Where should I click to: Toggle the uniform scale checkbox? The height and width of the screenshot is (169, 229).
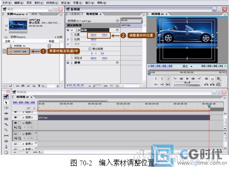click(x=90, y=49)
